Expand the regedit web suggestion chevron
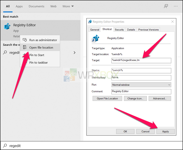The image size is (183, 150). (75, 53)
